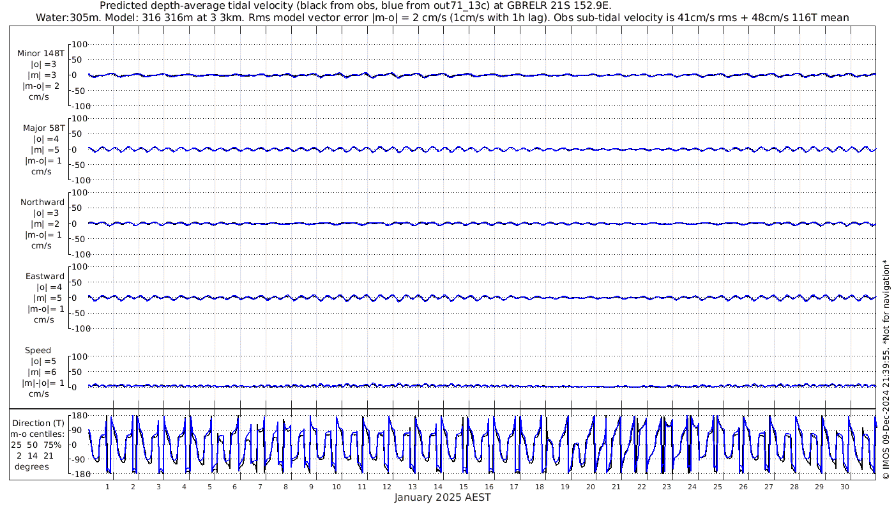Screen dimensions: 894x511
Task: Select the -90 tick on the Direction axis
Action: point(79,460)
